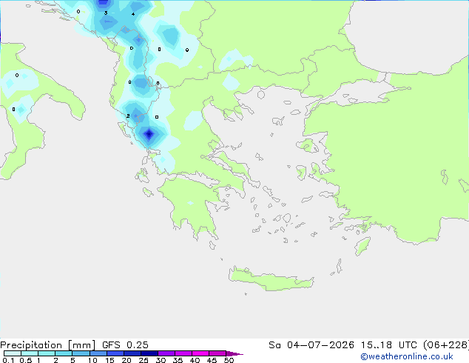This screenshot has height=363, width=469.
Task: Select the 0.1–0.5 mm legend swatch
Action: point(13,353)
